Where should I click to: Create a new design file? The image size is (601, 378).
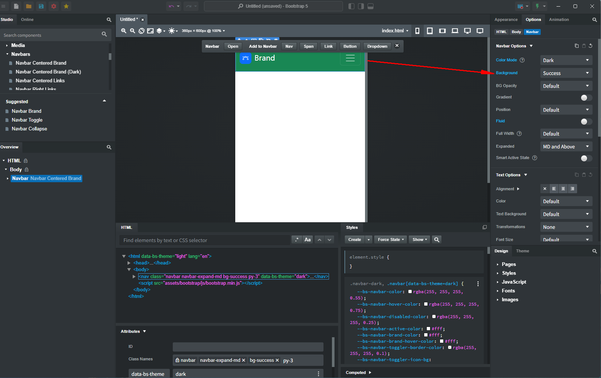pos(16,6)
